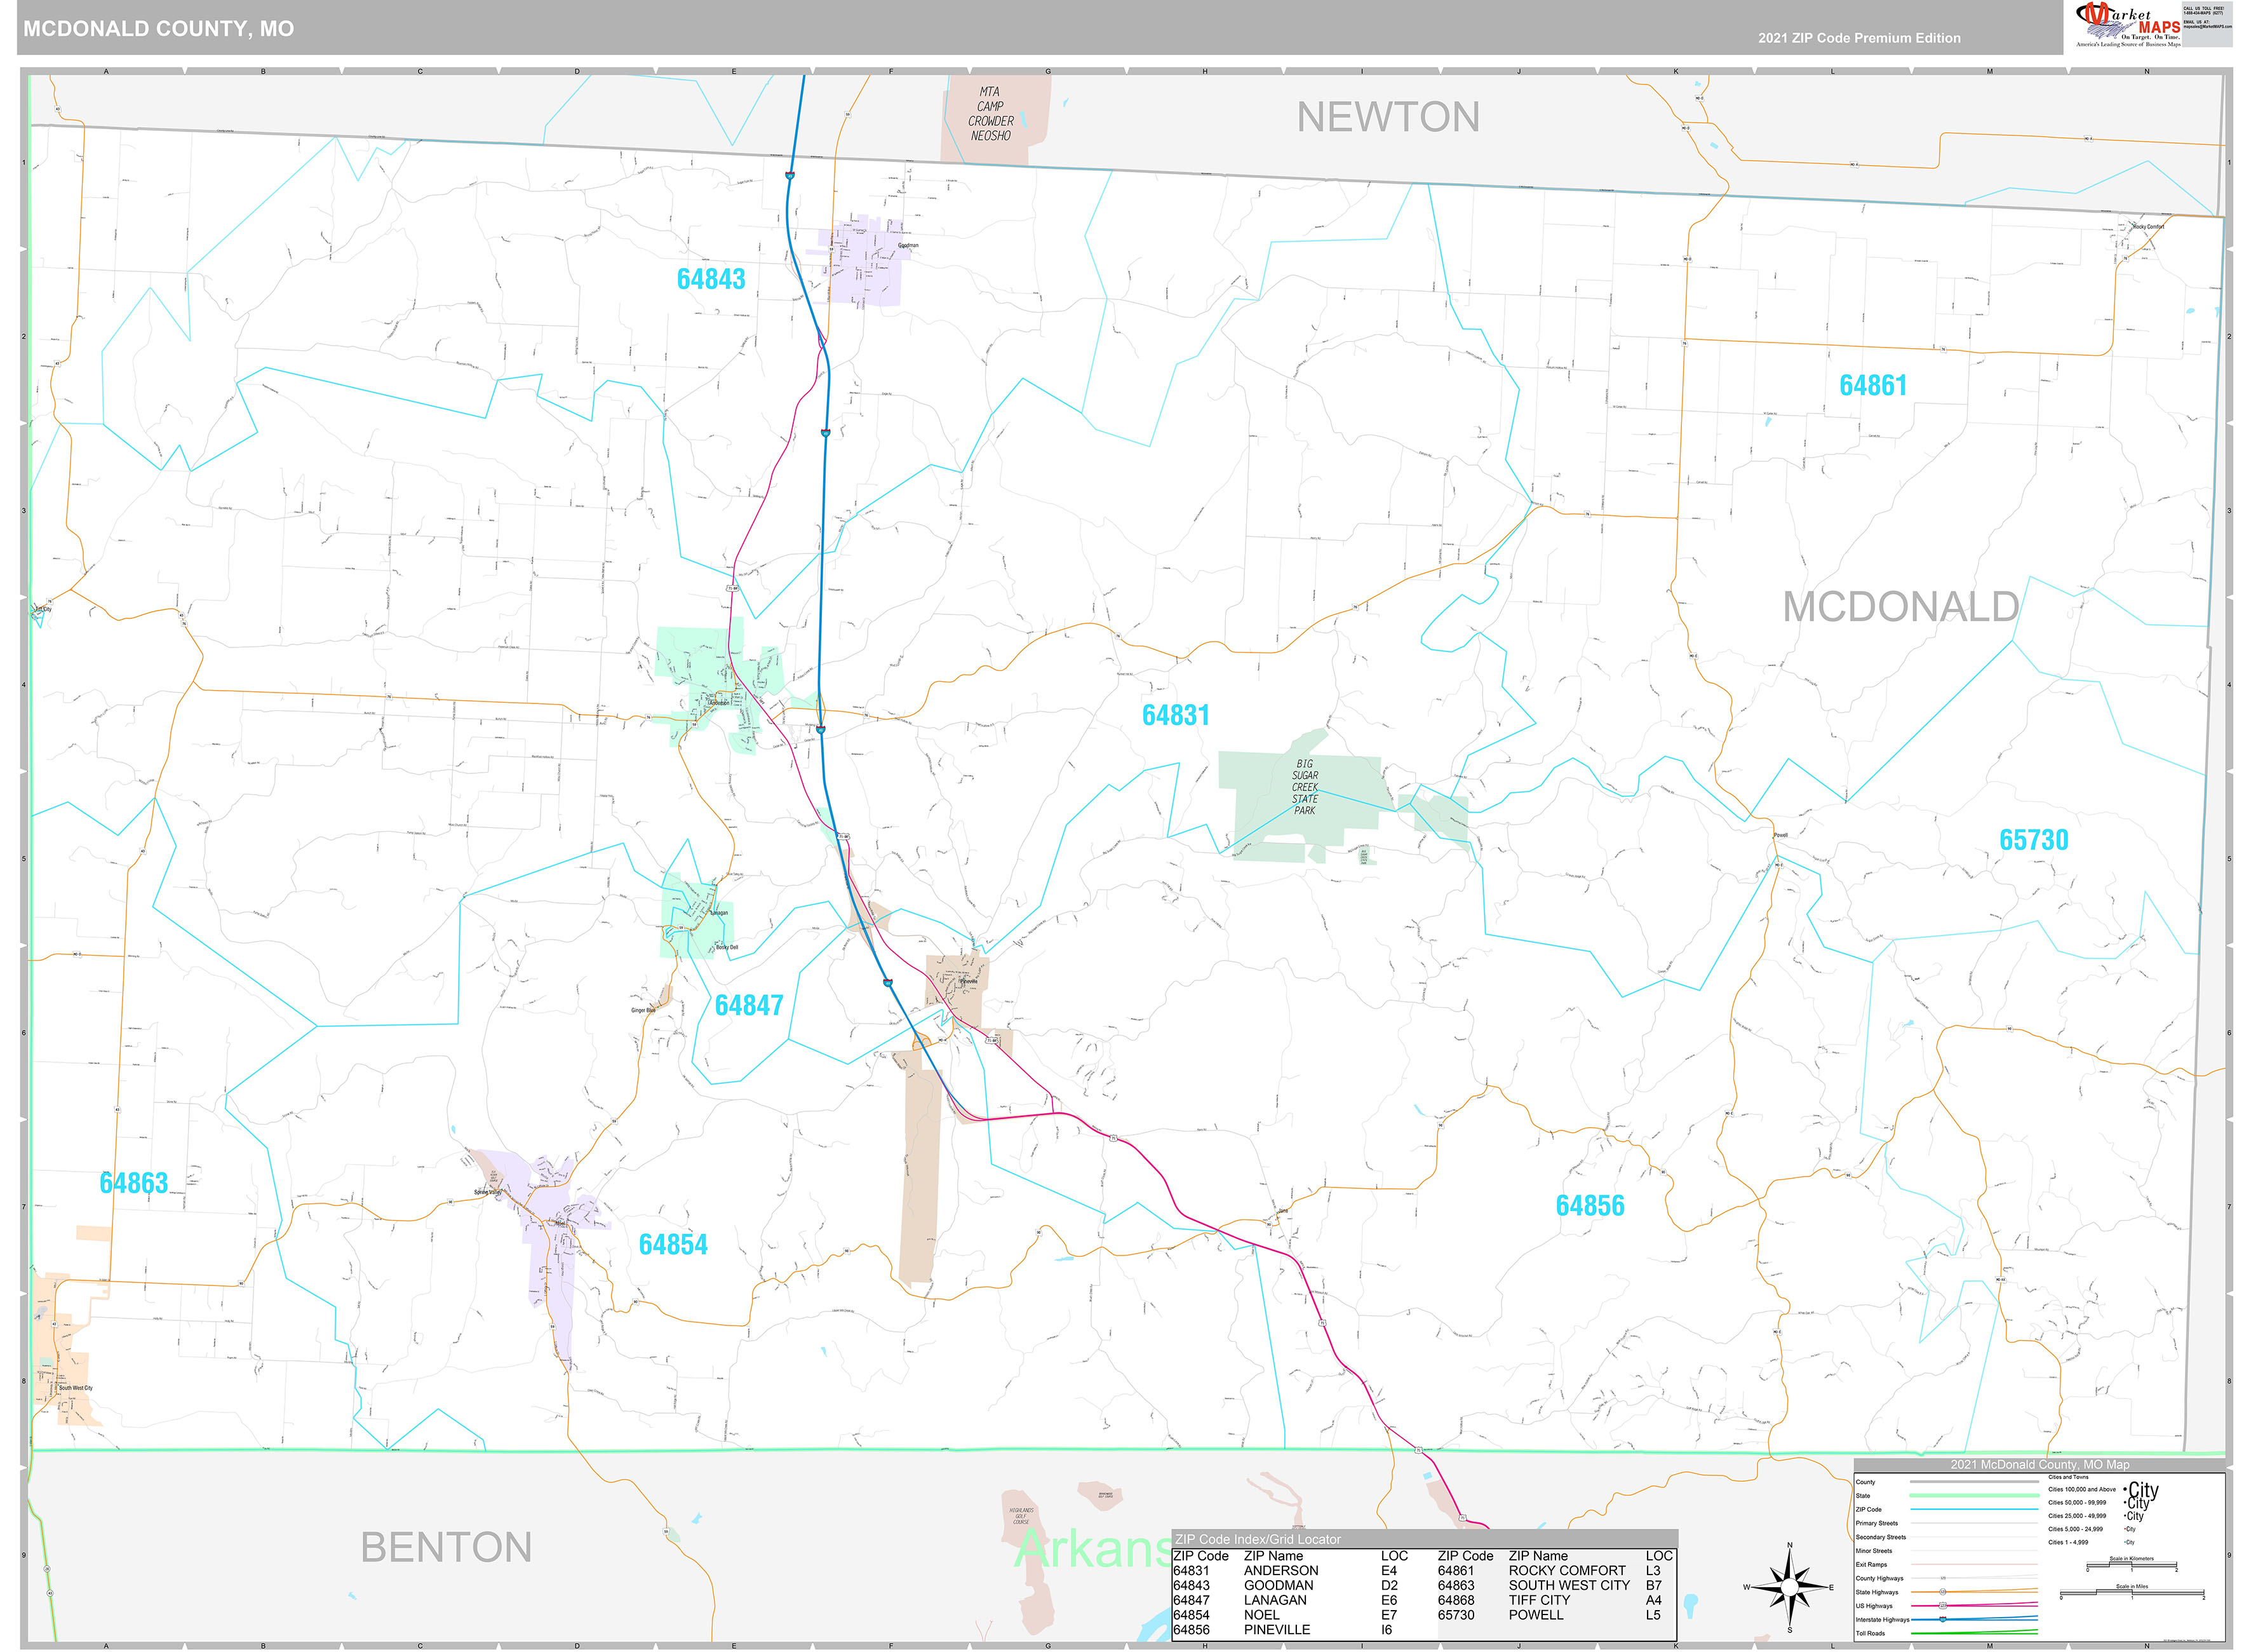This screenshot has height=1652, width=2244.
Task: Click the green Toll Roads line sample
Action: [1975, 1633]
